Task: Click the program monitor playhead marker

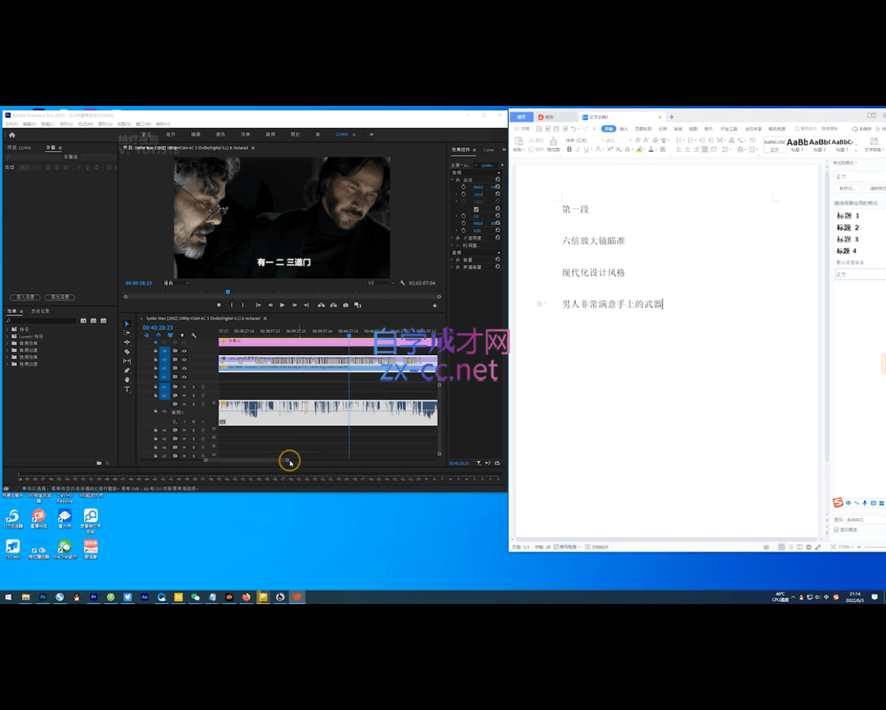Action: (228, 292)
